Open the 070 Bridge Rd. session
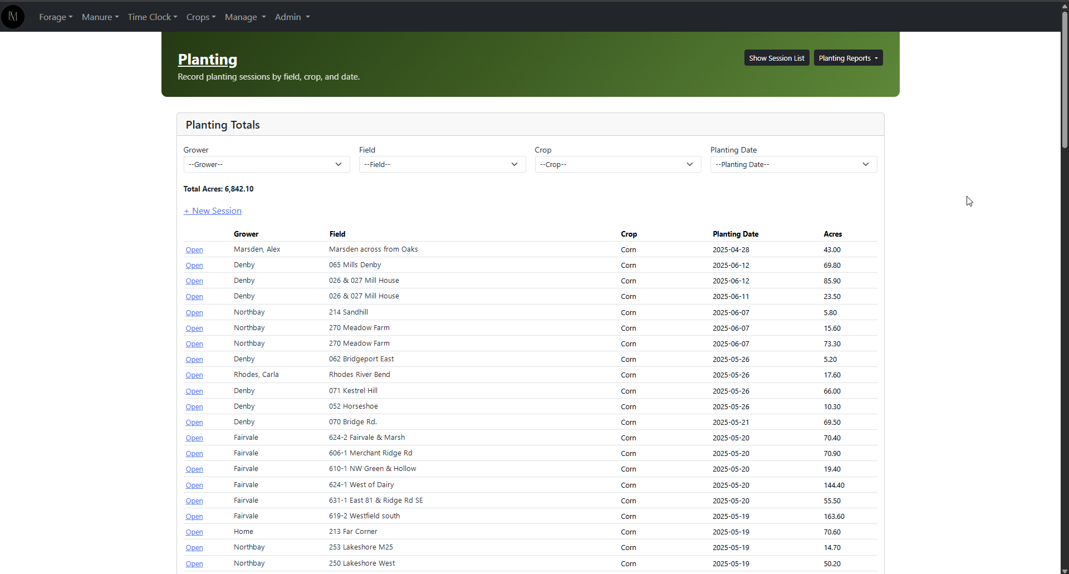Screen dimensions: 1069x574 (x=194, y=422)
